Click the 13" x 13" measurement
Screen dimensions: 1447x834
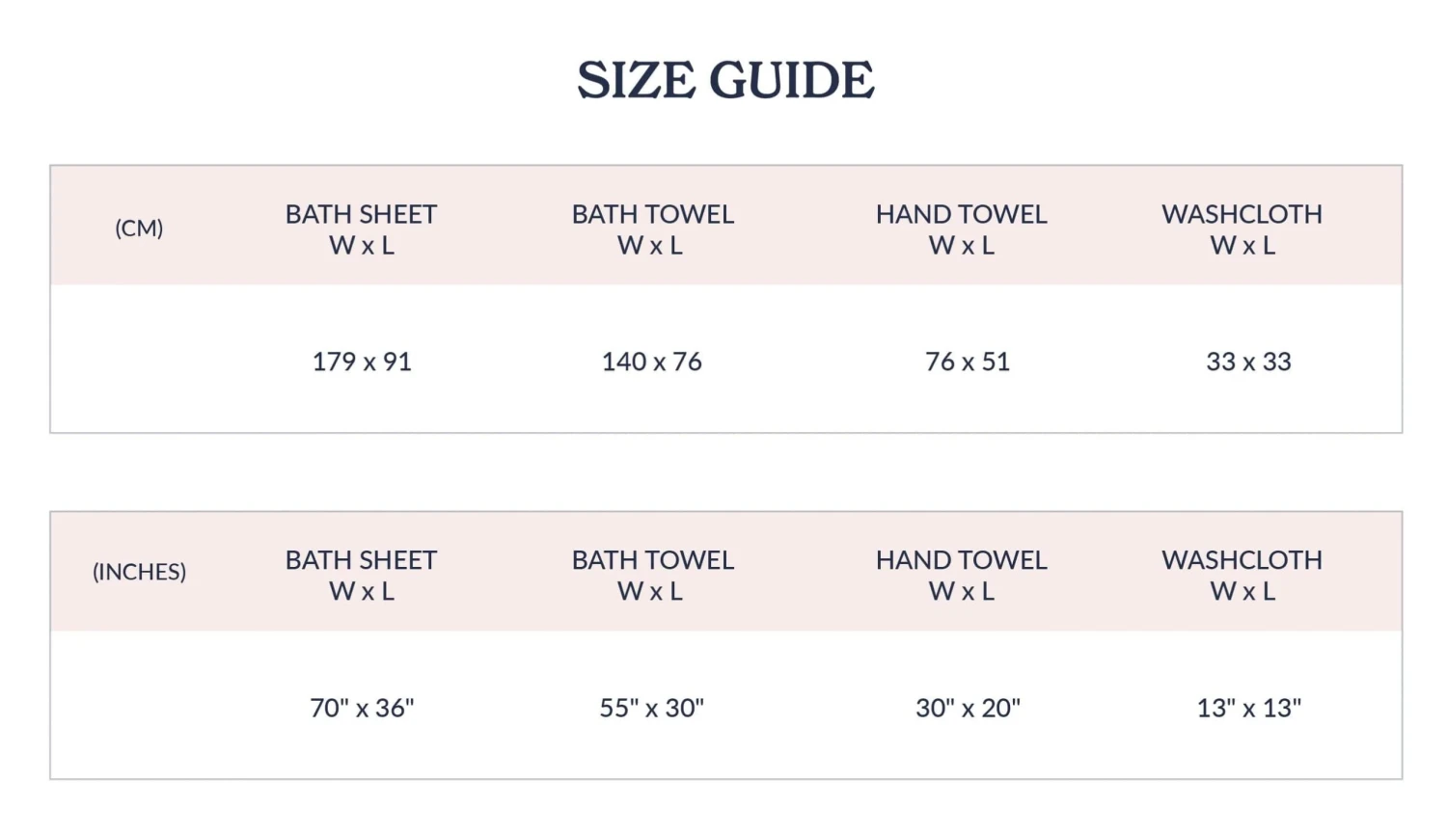[1248, 708]
